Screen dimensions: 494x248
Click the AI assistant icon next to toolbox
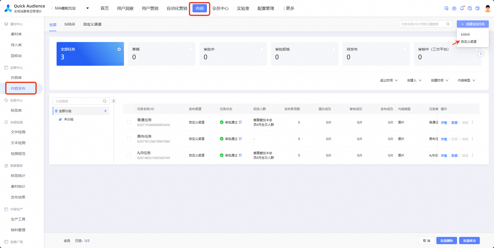pyautogui.click(x=446, y=8)
